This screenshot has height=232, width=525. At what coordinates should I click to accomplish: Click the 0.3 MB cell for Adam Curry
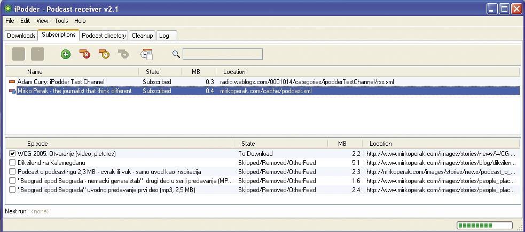210,82
